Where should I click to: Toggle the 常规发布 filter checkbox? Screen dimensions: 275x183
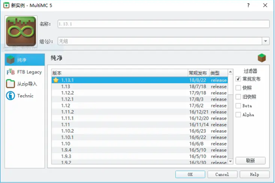(x=238, y=79)
